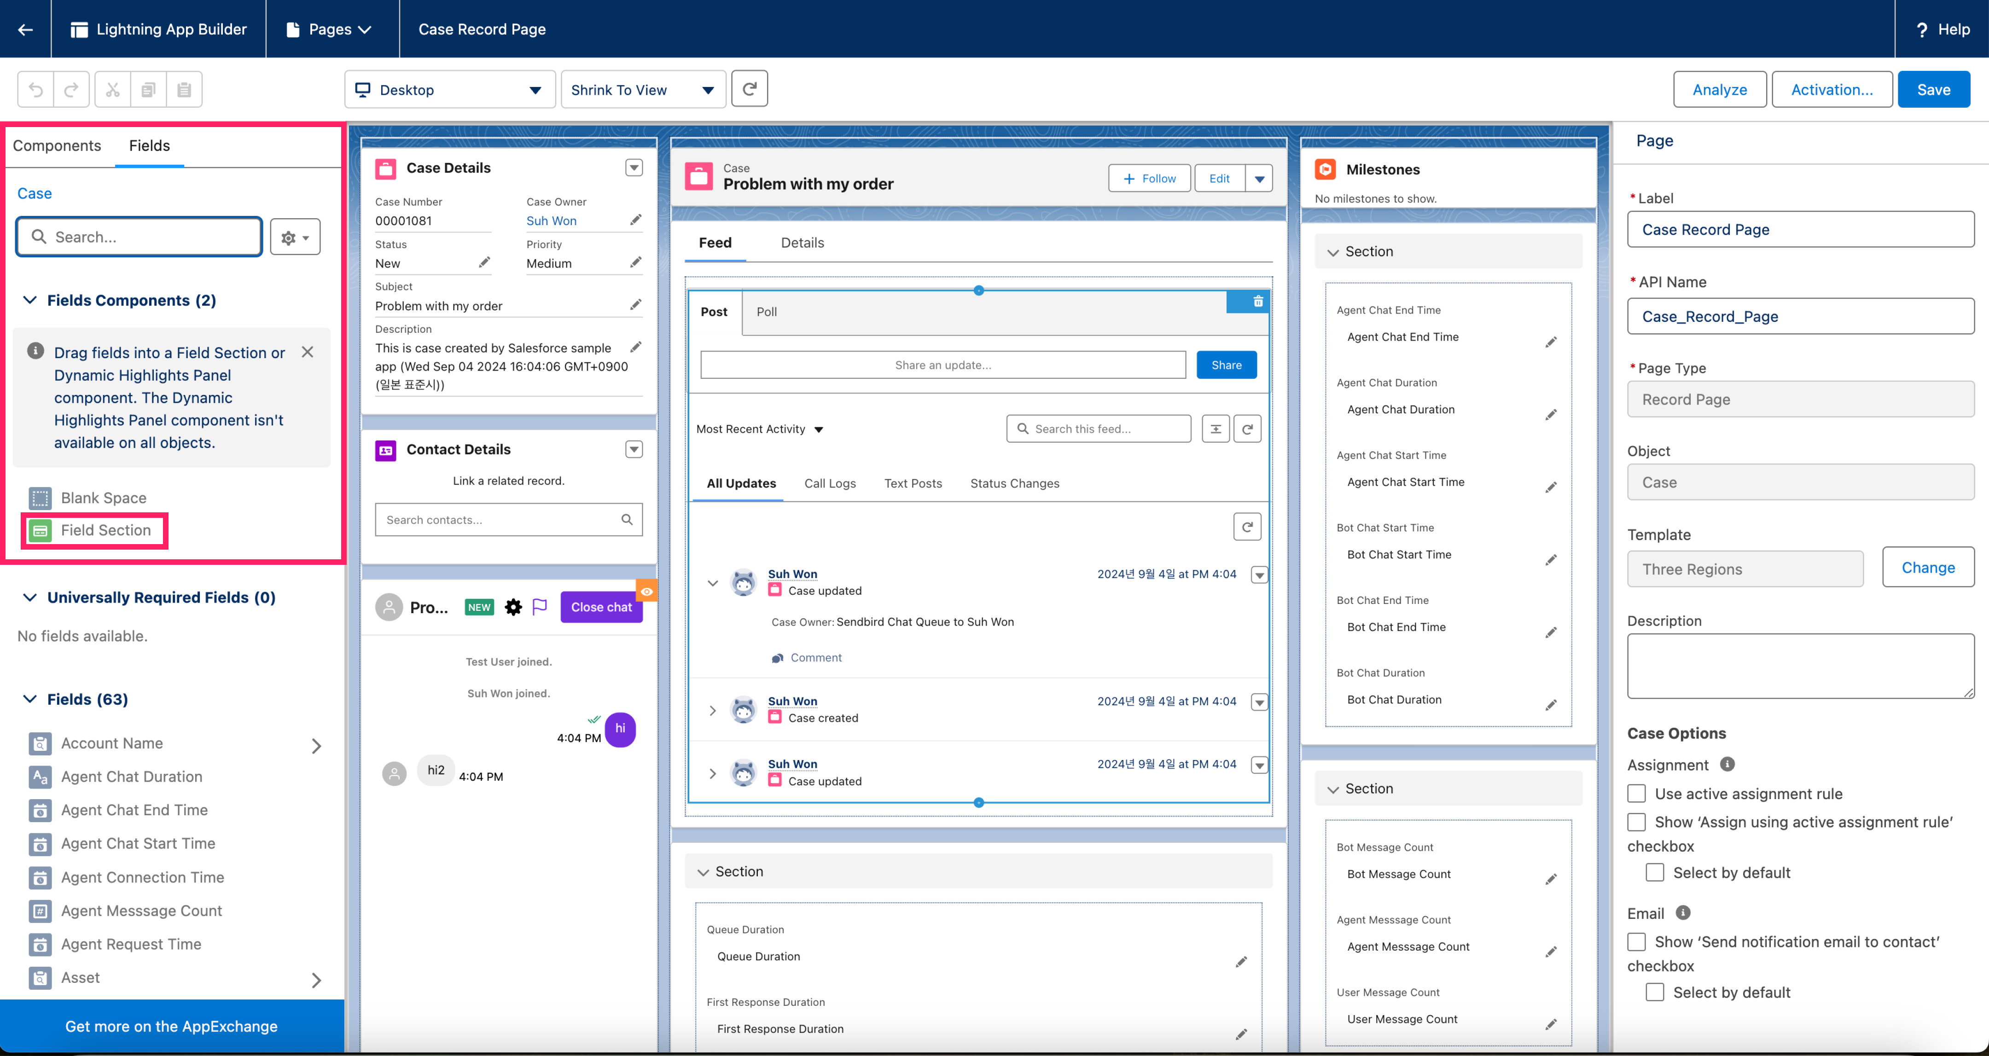Screen dimensions: 1989x1056
Task: Click the Redo icon in the toolbar
Action: pyautogui.click(x=71, y=89)
